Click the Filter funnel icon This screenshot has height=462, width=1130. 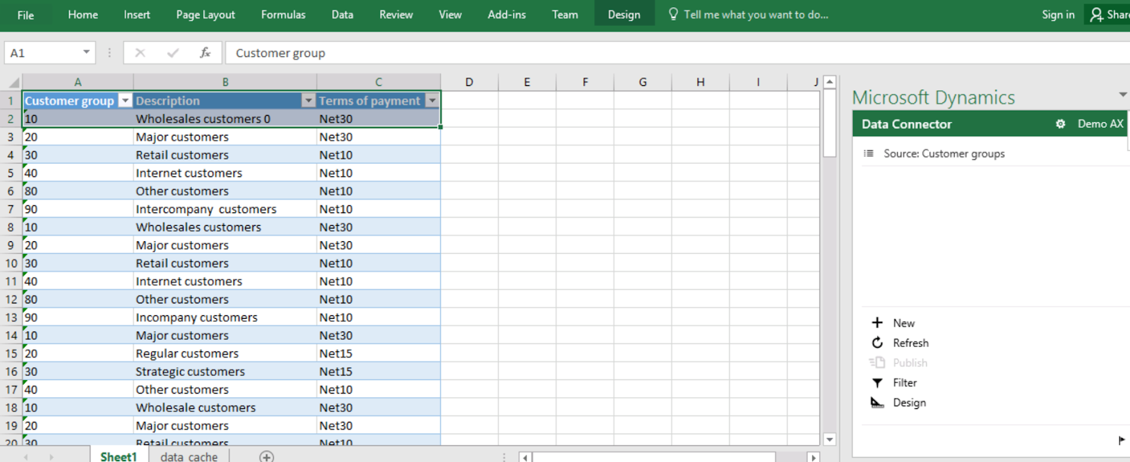tap(877, 382)
